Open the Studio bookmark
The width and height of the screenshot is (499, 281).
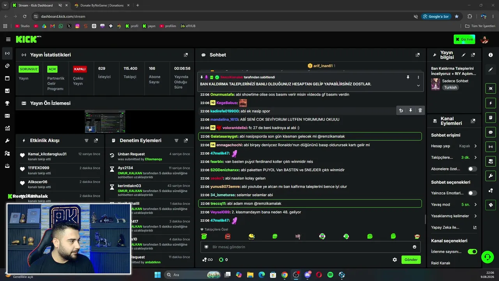(22, 26)
